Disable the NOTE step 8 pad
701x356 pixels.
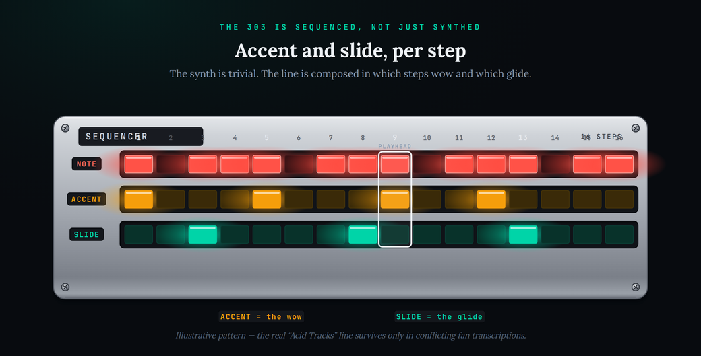363,164
